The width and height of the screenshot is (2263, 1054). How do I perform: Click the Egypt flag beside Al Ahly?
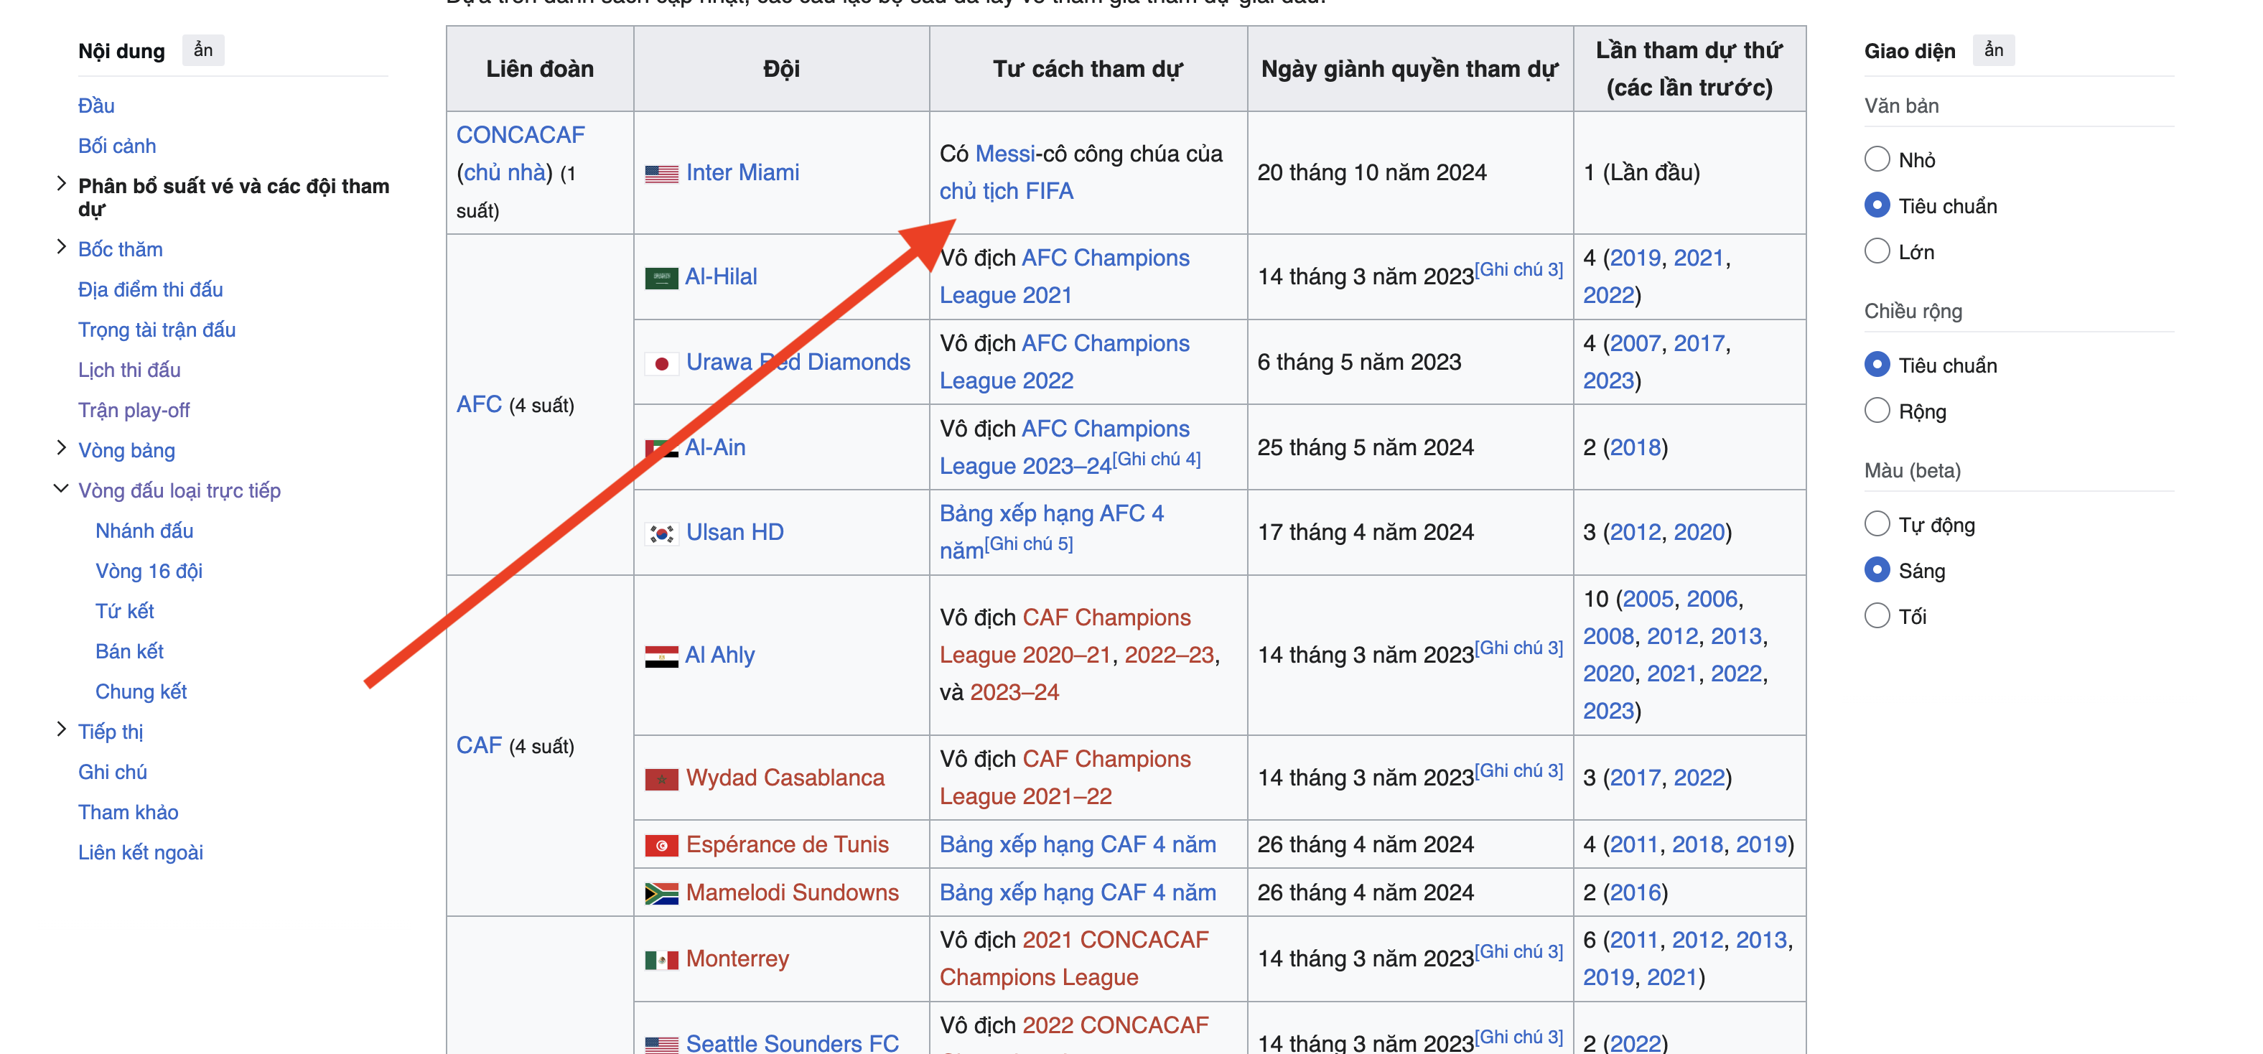tap(661, 656)
